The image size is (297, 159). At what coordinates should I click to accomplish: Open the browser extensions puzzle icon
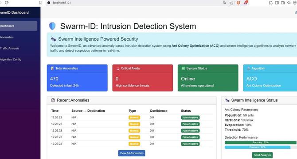(271, 3)
